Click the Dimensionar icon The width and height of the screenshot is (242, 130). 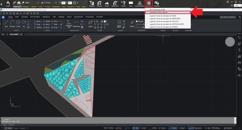coord(115,3)
